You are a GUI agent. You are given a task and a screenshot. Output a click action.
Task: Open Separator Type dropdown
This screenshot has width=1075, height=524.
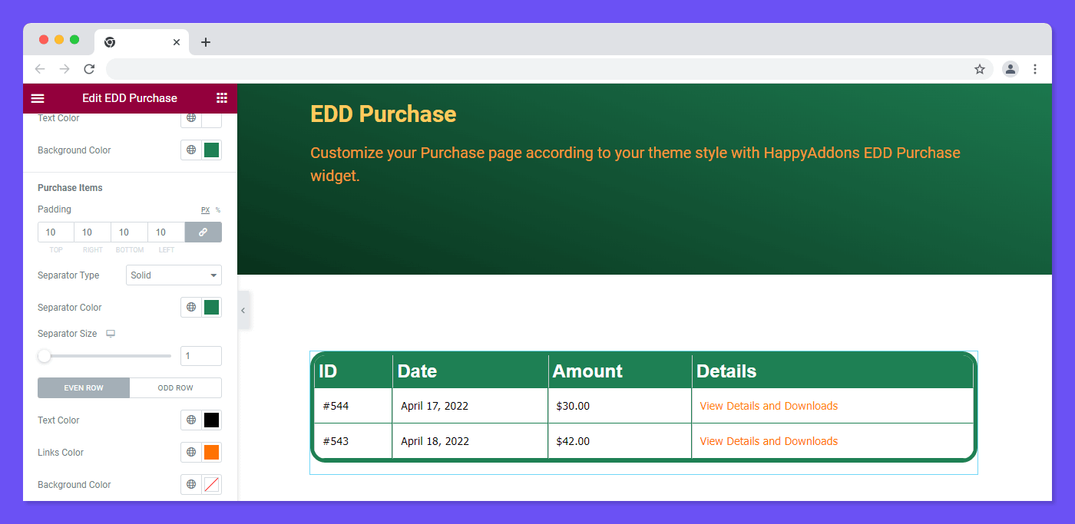[174, 275]
